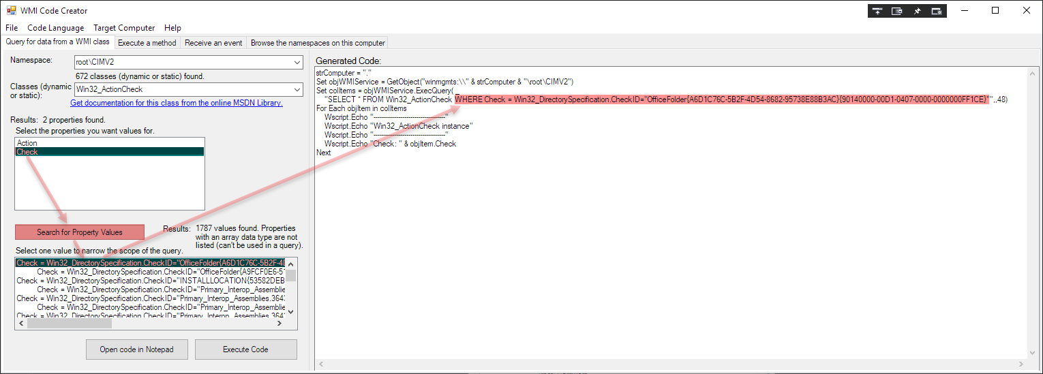Open the MSDN Library documentation link
Viewport: 1043px width, 374px height.
tap(176, 103)
